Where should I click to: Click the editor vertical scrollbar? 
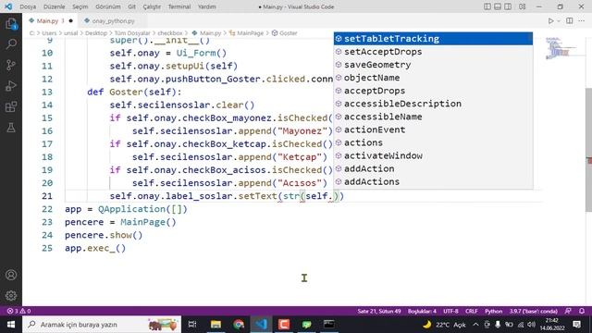[x=588, y=149]
